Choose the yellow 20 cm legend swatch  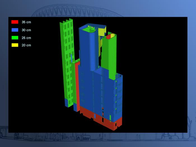point(15,45)
